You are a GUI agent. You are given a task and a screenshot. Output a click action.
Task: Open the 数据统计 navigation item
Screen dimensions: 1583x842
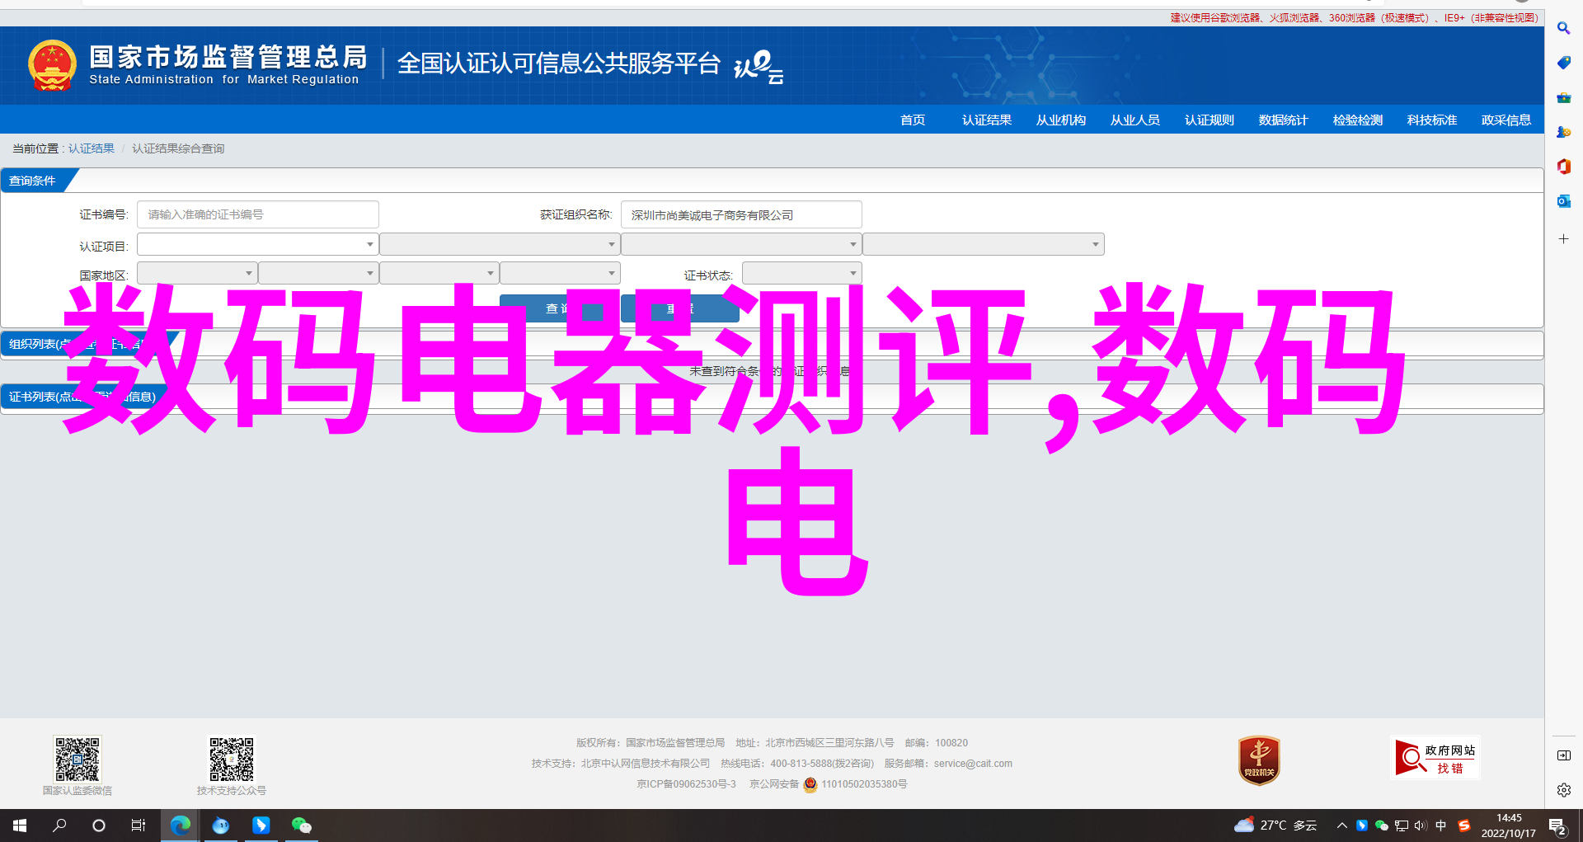point(1284,120)
